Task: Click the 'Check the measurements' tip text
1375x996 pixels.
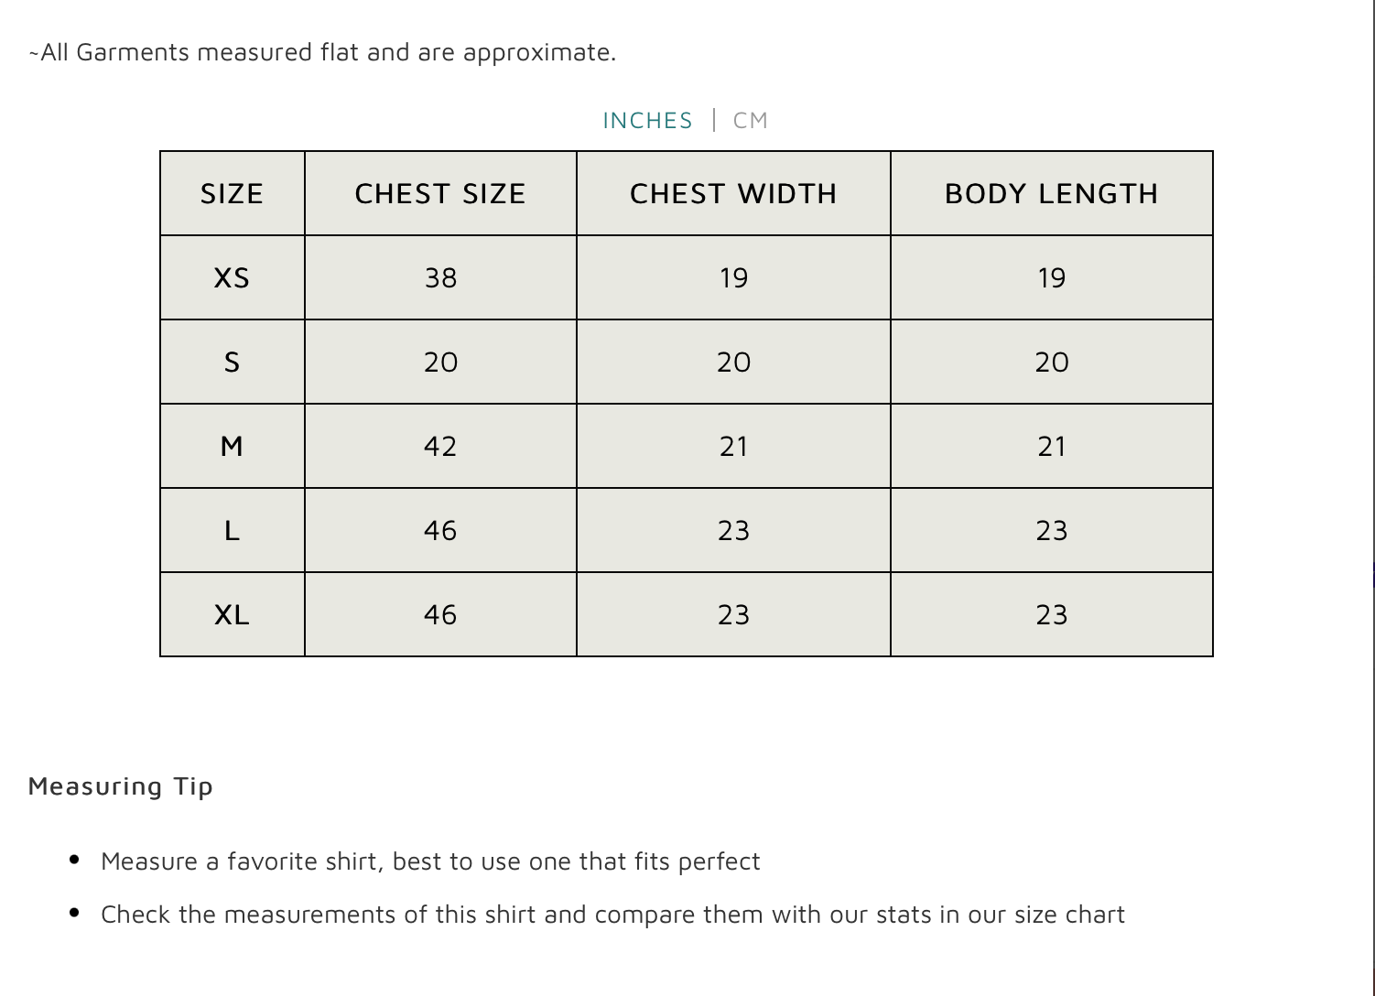Action: [x=612, y=915]
